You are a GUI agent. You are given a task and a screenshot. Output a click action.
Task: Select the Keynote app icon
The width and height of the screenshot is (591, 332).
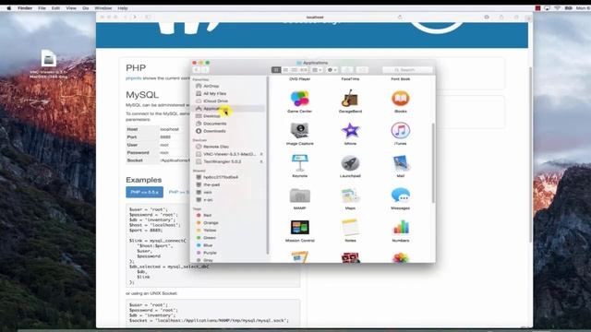tap(299, 163)
